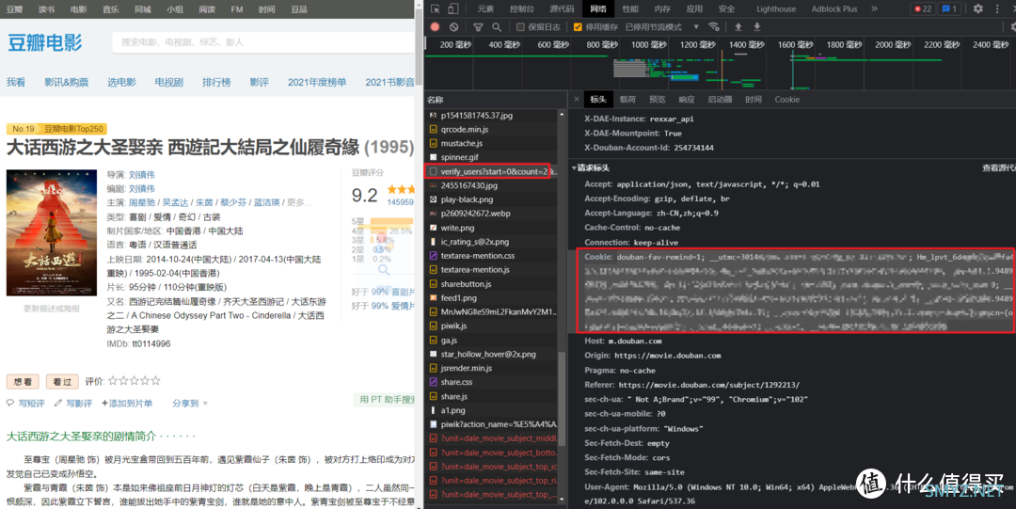The width and height of the screenshot is (1016, 509).
Task: Switch to the 响应 request tab
Action: 686,99
